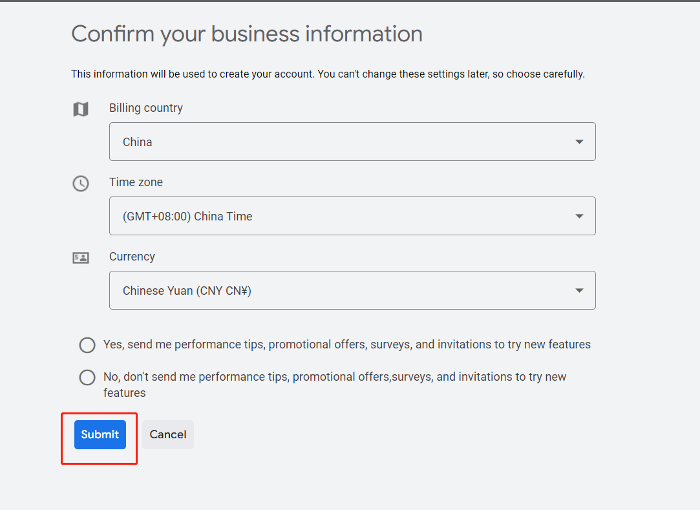Select No, don't send me tips
Screen dimensions: 700x510
click(x=87, y=377)
